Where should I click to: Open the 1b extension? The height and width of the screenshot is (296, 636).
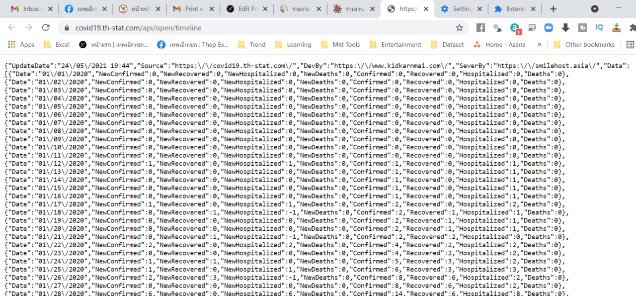581,27
